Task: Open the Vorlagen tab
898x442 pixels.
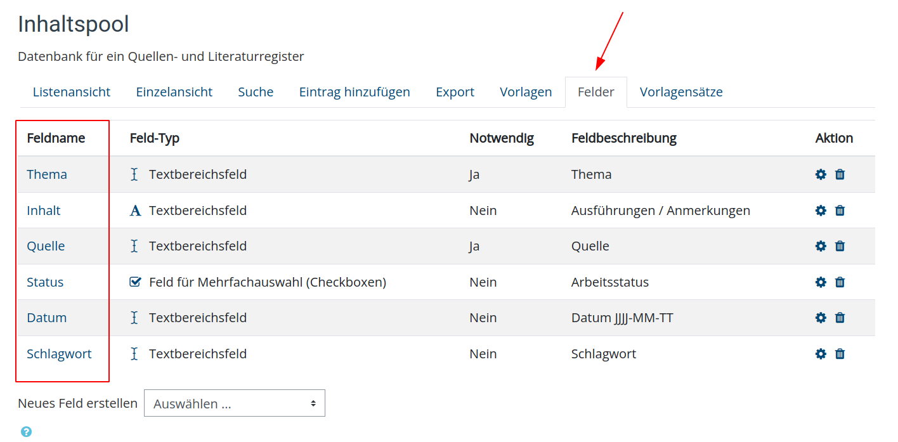Action: click(x=526, y=92)
